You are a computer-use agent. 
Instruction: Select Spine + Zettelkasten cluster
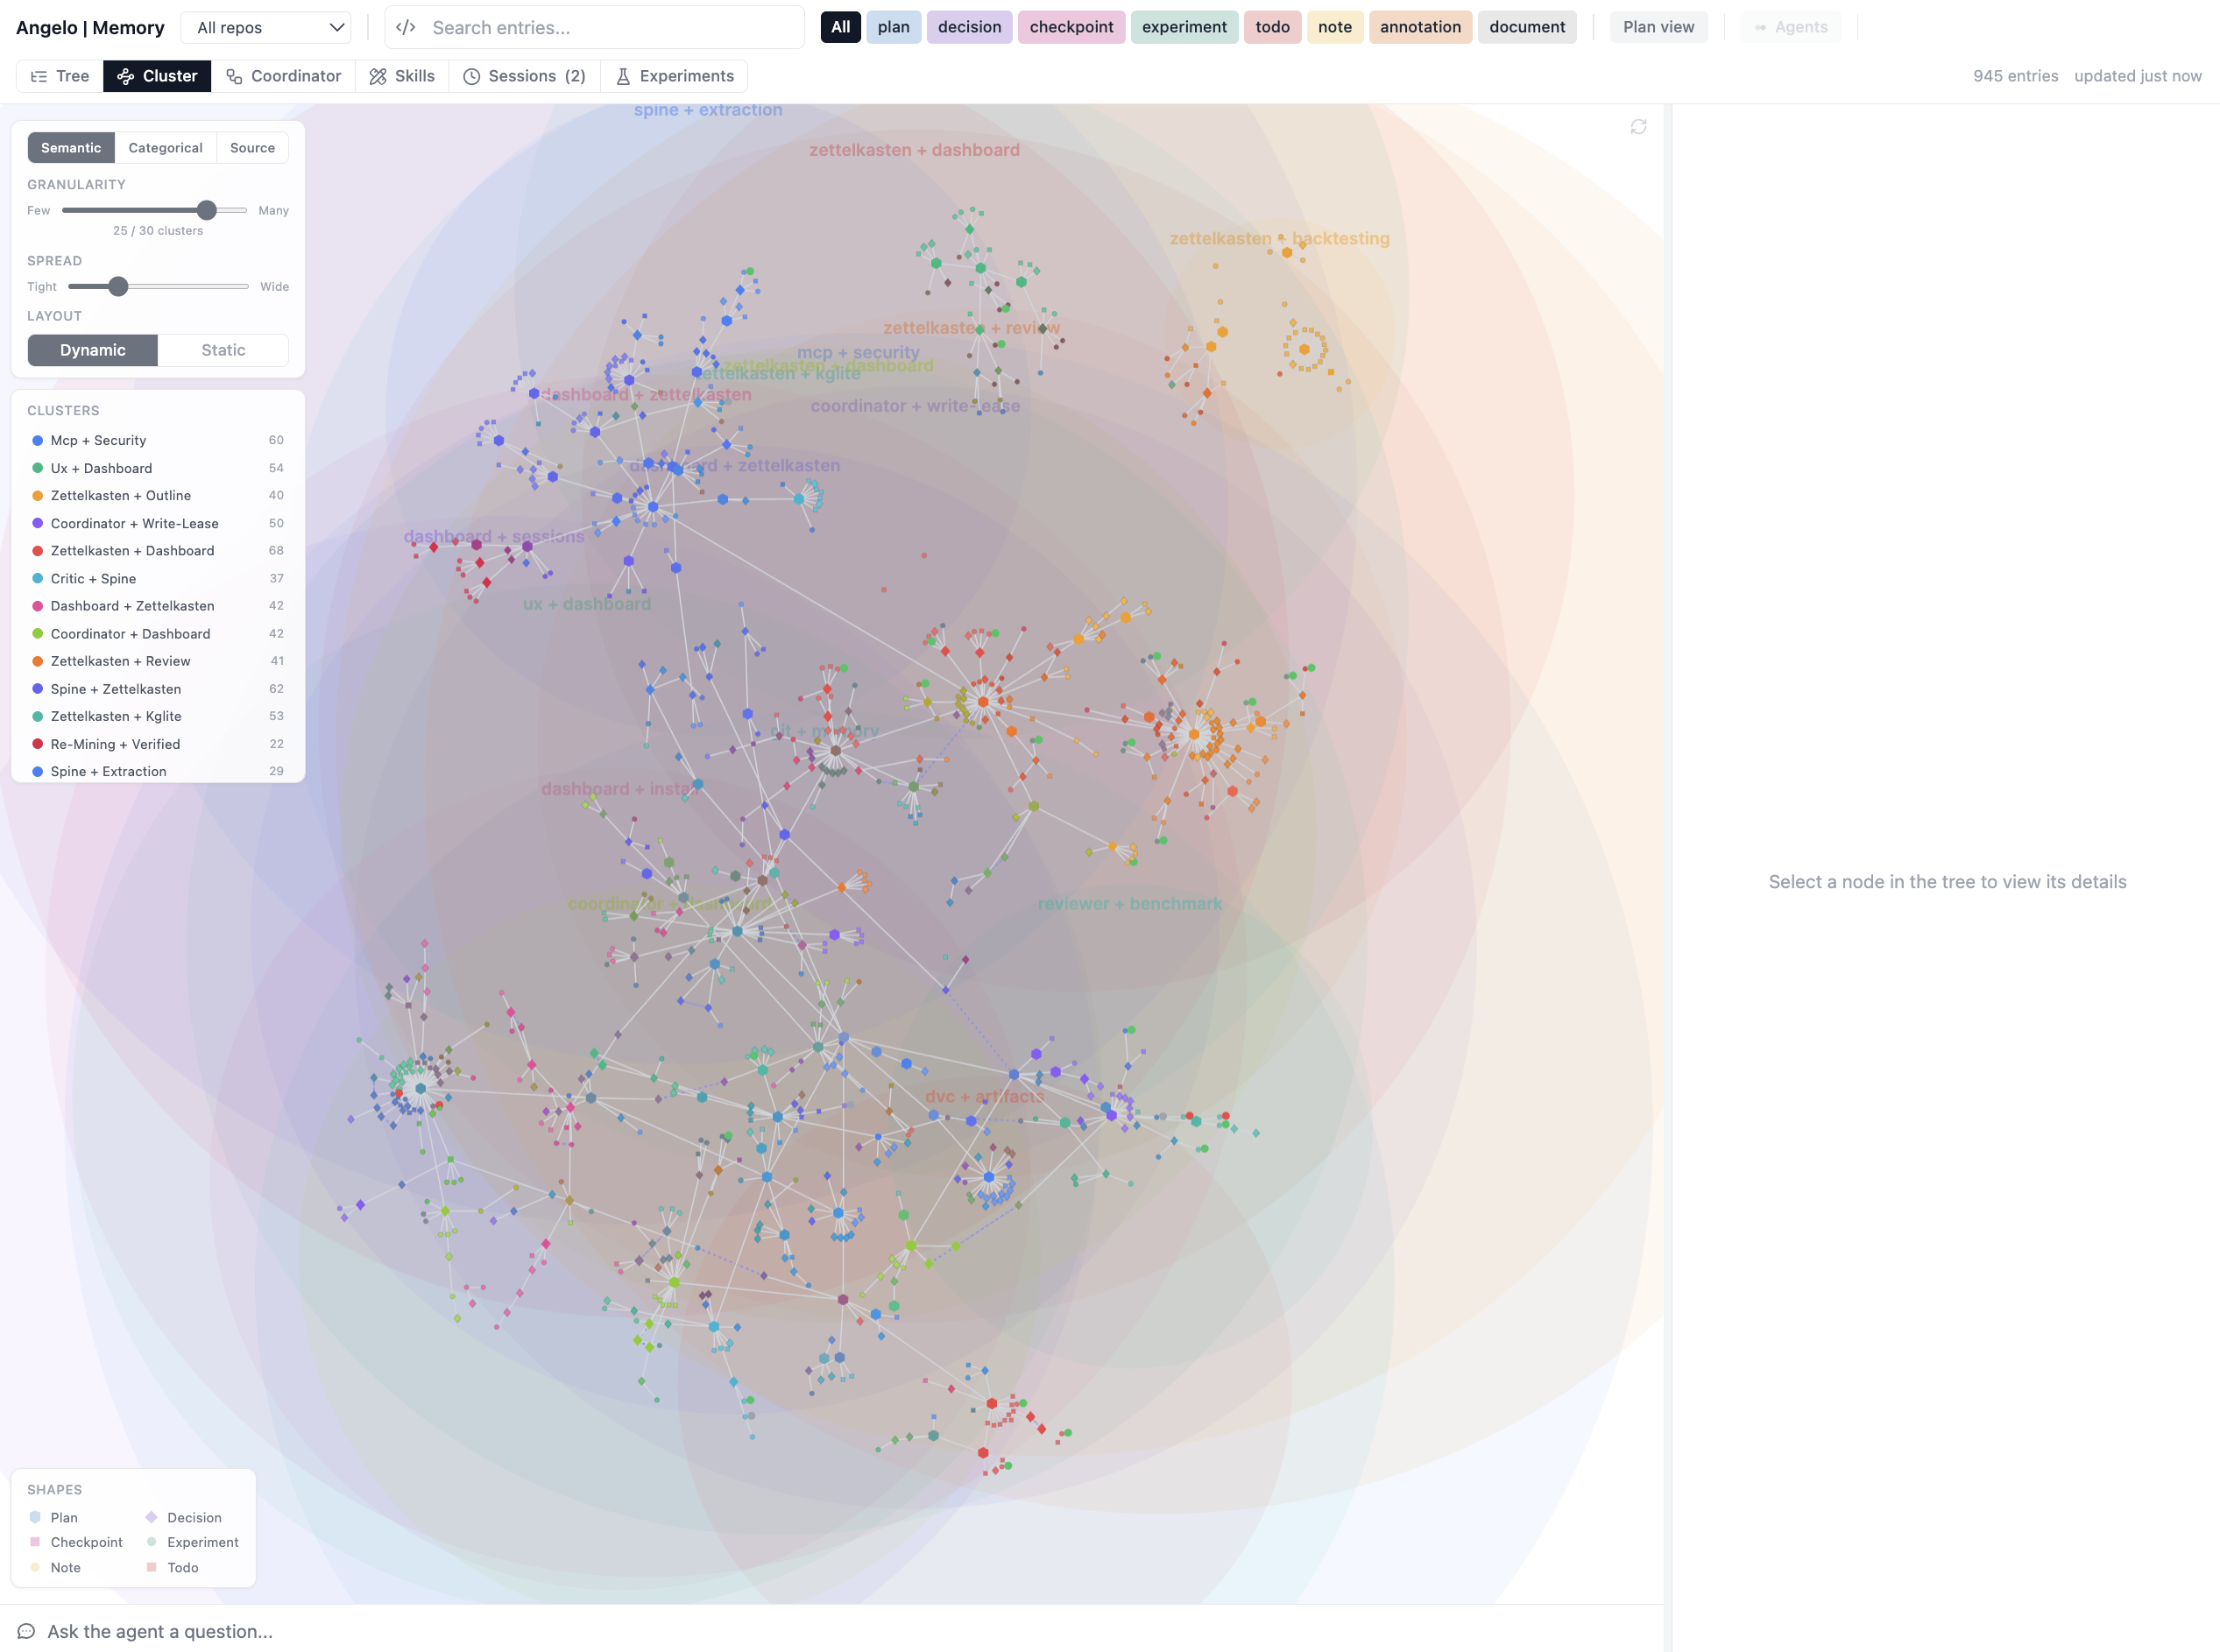(158, 689)
